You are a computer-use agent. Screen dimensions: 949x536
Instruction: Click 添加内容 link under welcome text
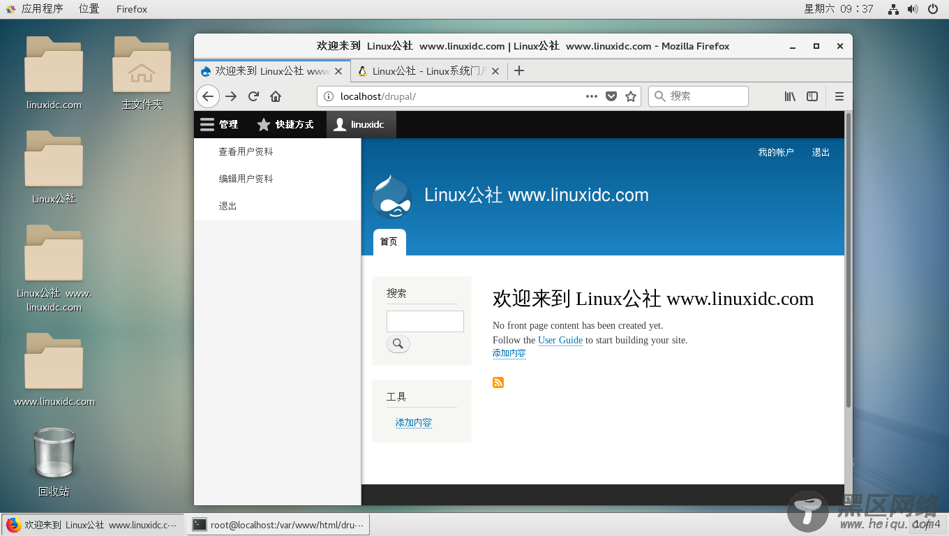pos(509,353)
